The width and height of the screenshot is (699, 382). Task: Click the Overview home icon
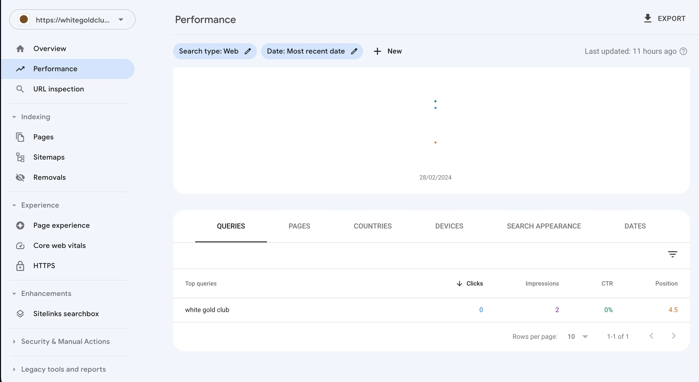click(20, 49)
